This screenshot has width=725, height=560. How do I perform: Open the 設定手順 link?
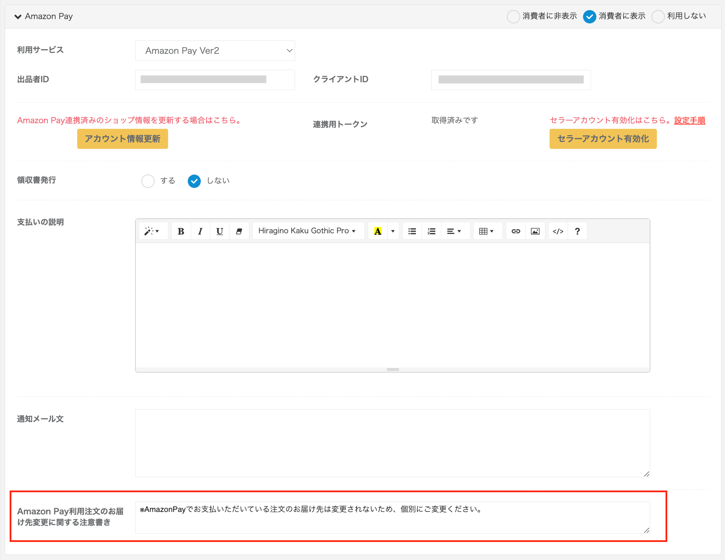tap(689, 121)
